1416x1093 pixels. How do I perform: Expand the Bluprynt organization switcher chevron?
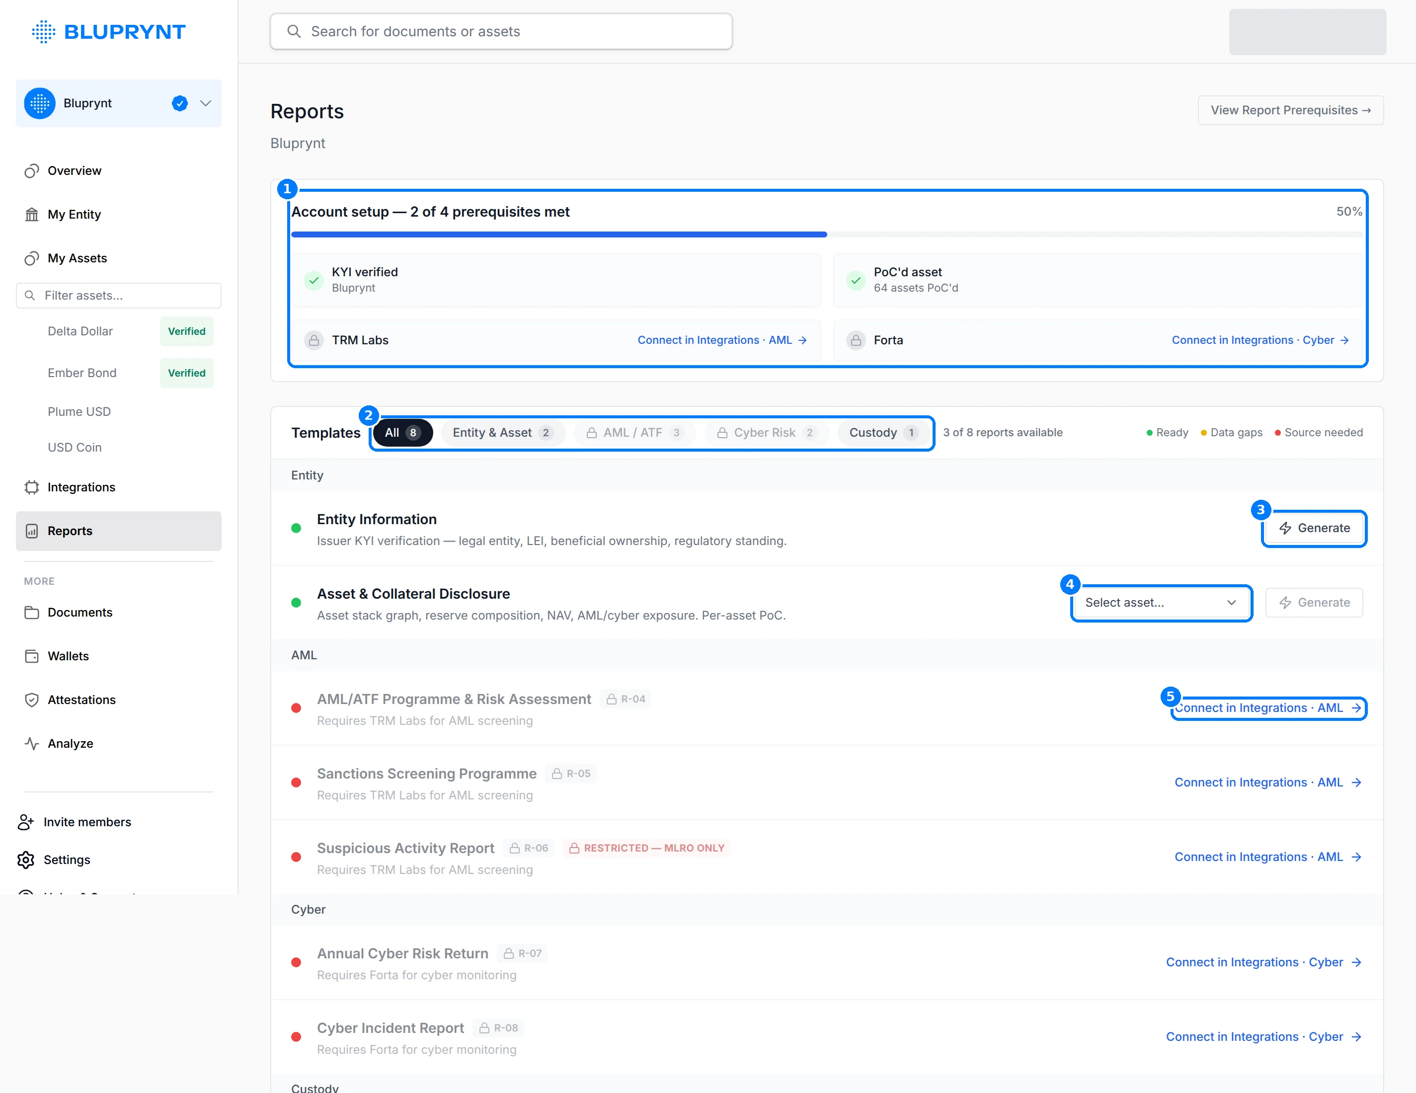tap(206, 103)
